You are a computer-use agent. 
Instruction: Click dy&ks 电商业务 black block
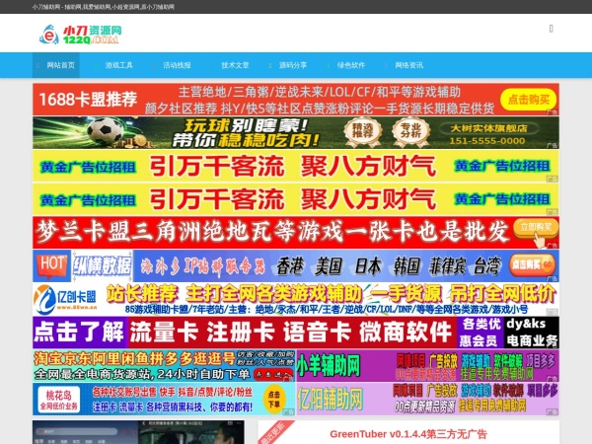(x=532, y=333)
